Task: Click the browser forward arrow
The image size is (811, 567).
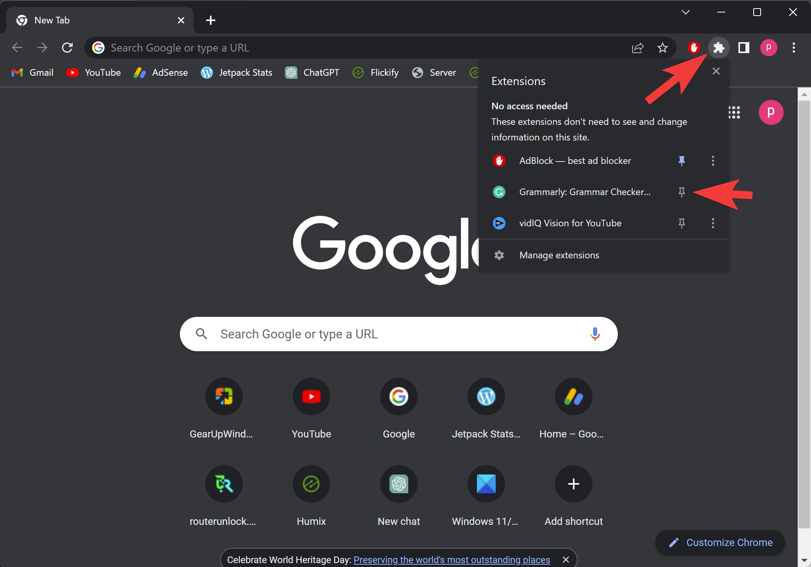Action: (42, 48)
